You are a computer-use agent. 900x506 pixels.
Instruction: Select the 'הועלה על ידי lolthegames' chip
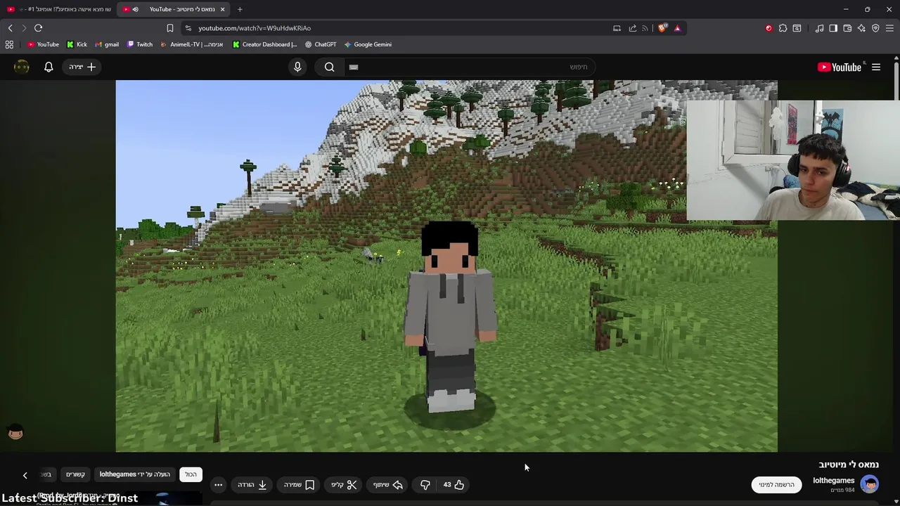pos(135,474)
